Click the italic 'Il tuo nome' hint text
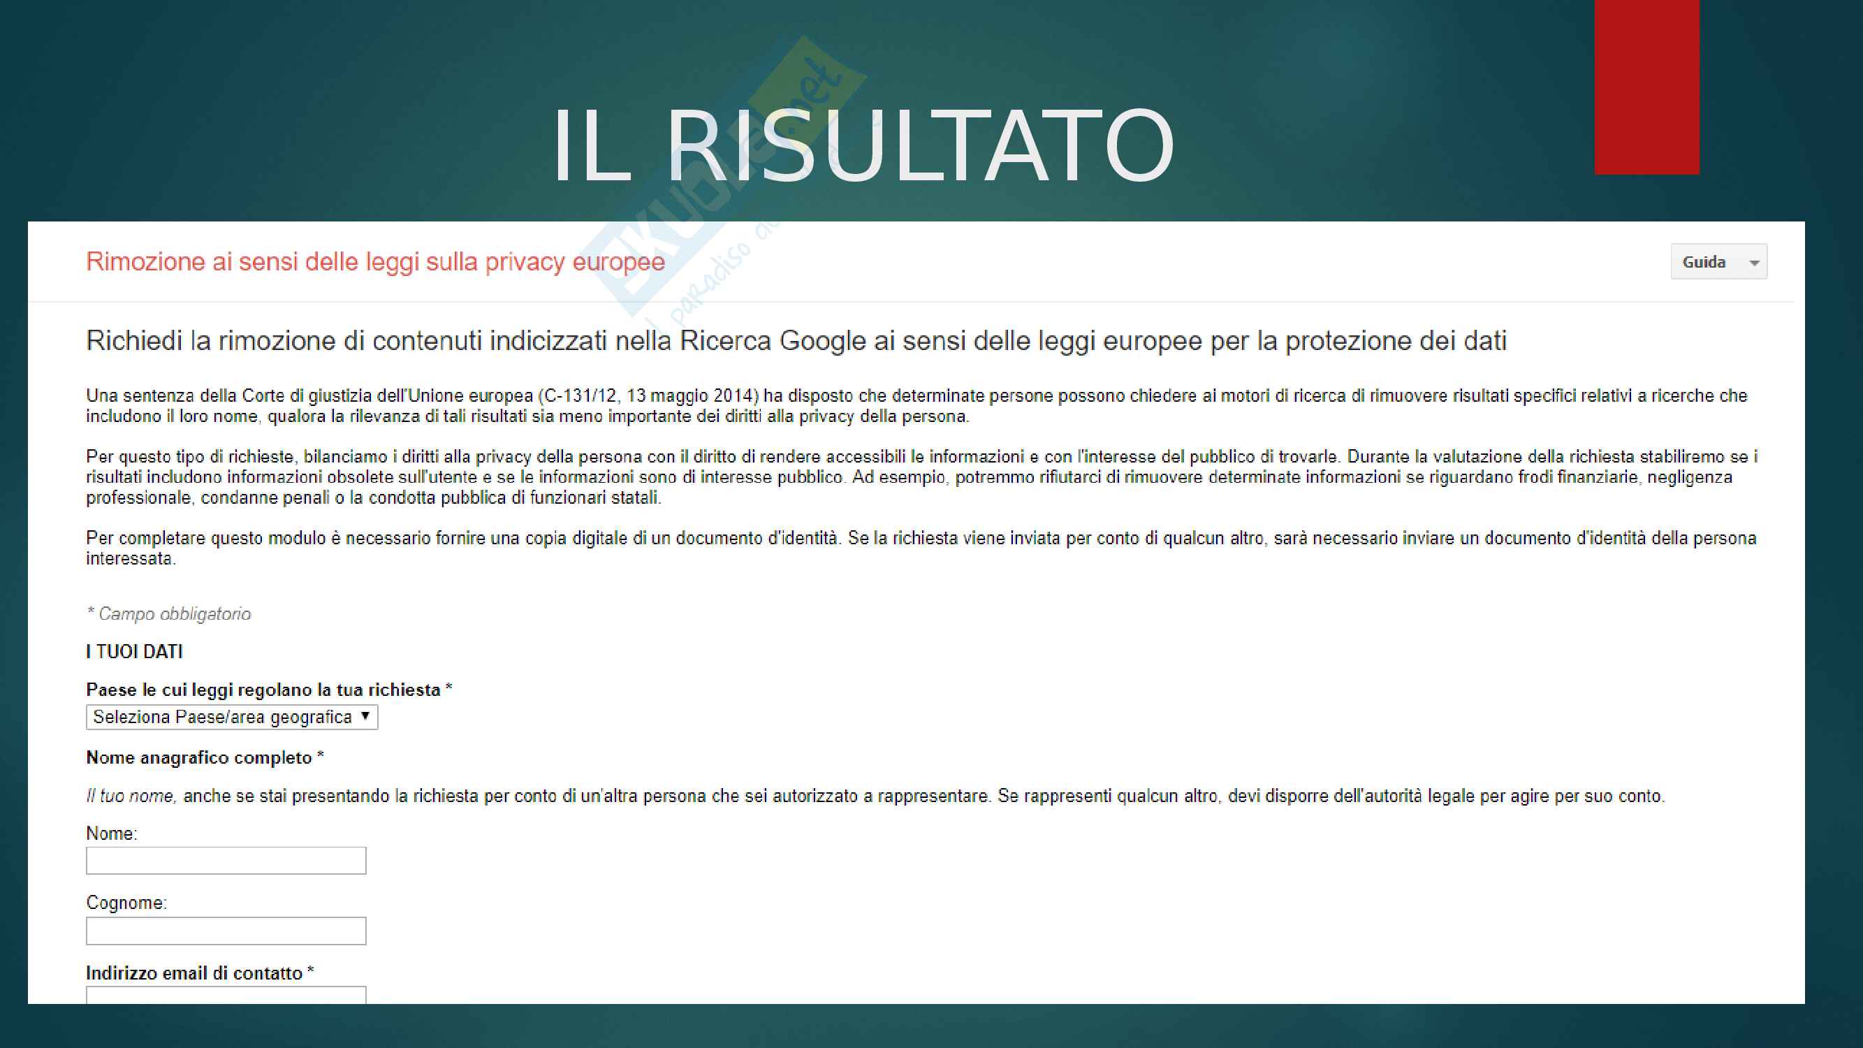Screen dimensions: 1863x1048 131,796
